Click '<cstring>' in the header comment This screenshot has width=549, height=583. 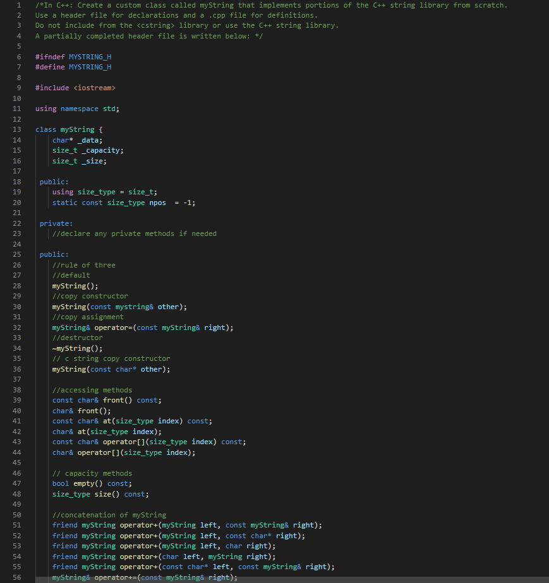(x=155, y=25)
